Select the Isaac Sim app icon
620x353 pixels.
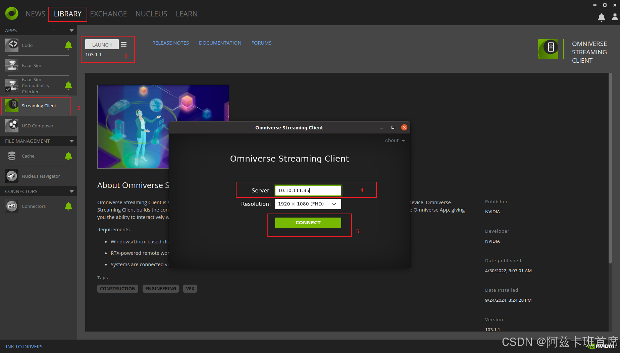12,65
